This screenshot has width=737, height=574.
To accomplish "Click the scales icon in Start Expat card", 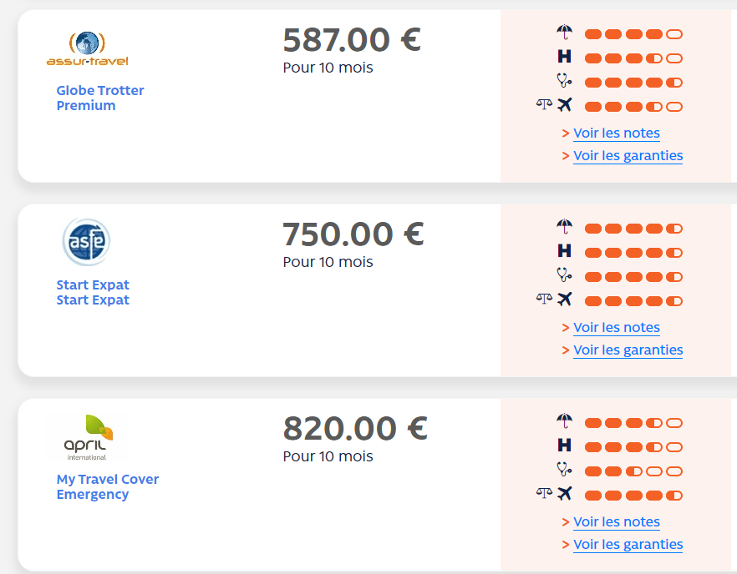I will 544,300.
